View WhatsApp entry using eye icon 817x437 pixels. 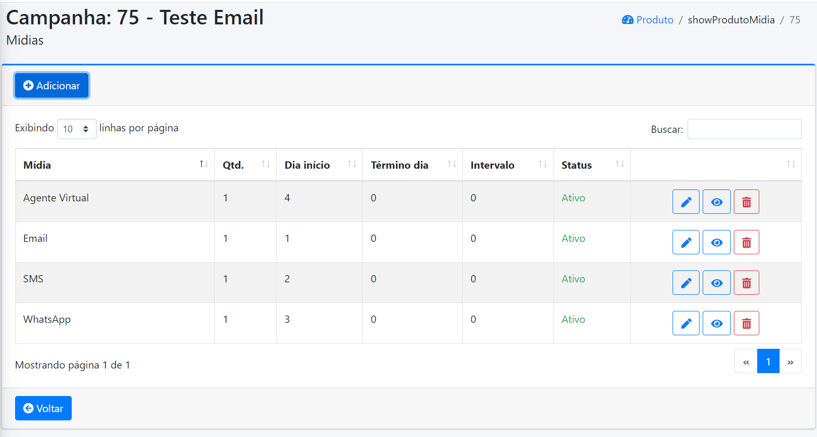click(717, 323)
